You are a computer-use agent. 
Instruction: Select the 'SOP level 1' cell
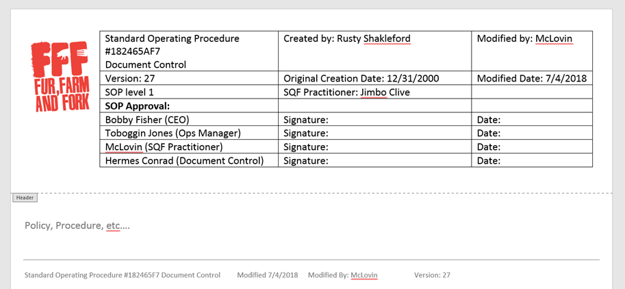point(189,92)
